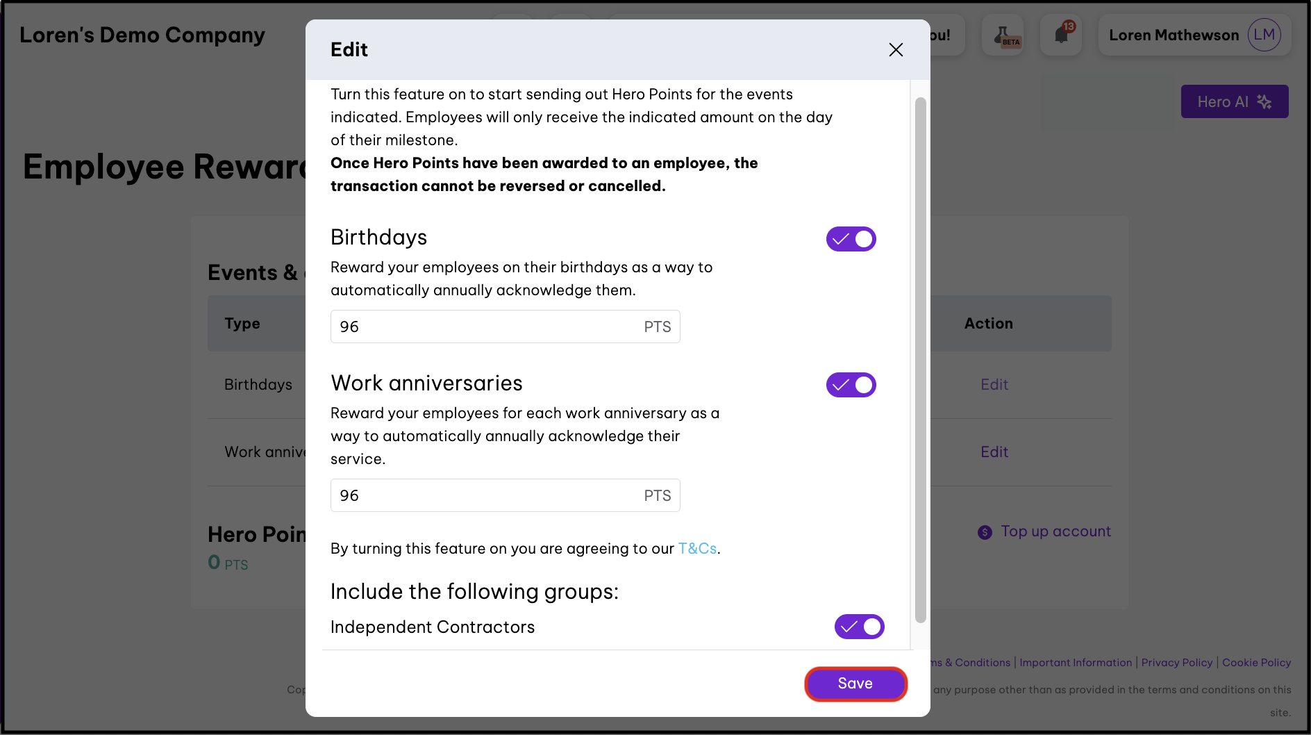Click the Top up account link

1055,531
